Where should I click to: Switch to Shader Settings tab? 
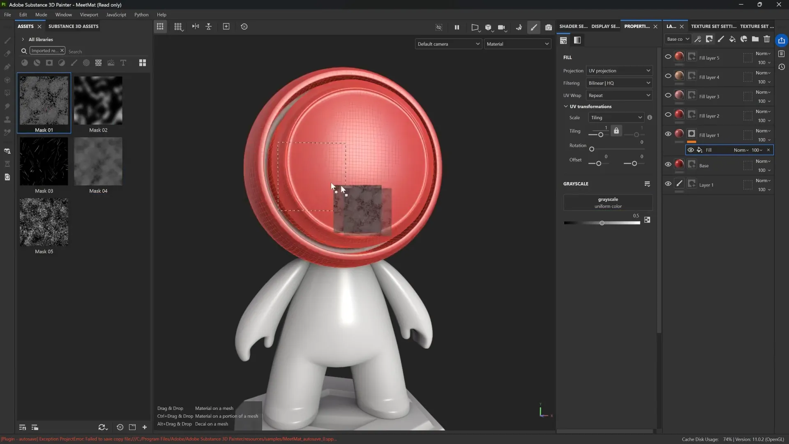[573, 26]
